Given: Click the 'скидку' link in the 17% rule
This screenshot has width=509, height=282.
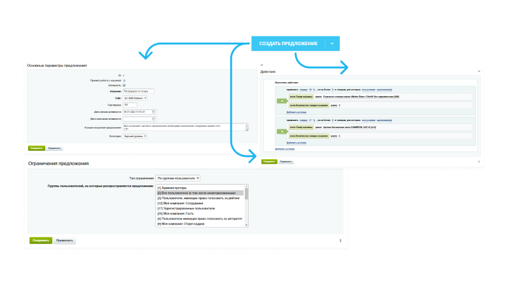Looking at the screenshot, I should pos(303,120).
